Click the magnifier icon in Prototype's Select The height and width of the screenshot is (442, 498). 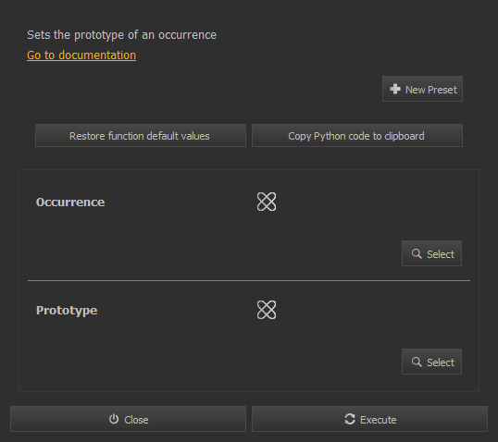pos(417,362)
